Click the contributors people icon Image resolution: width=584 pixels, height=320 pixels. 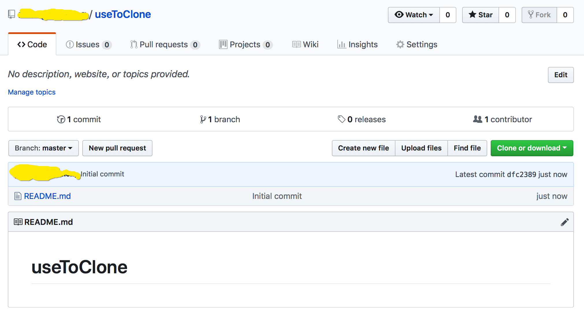point(477,119)
